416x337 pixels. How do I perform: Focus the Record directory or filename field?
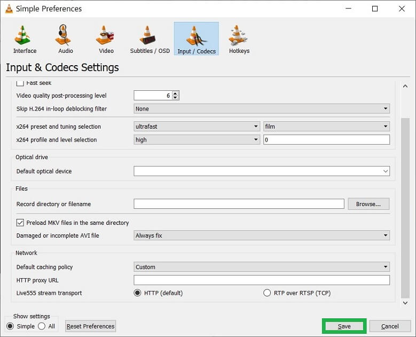tap(239, 204)
